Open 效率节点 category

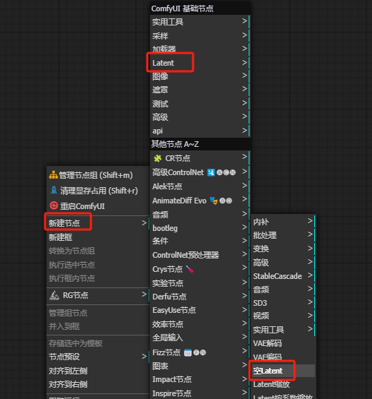(x=200, y=324)
